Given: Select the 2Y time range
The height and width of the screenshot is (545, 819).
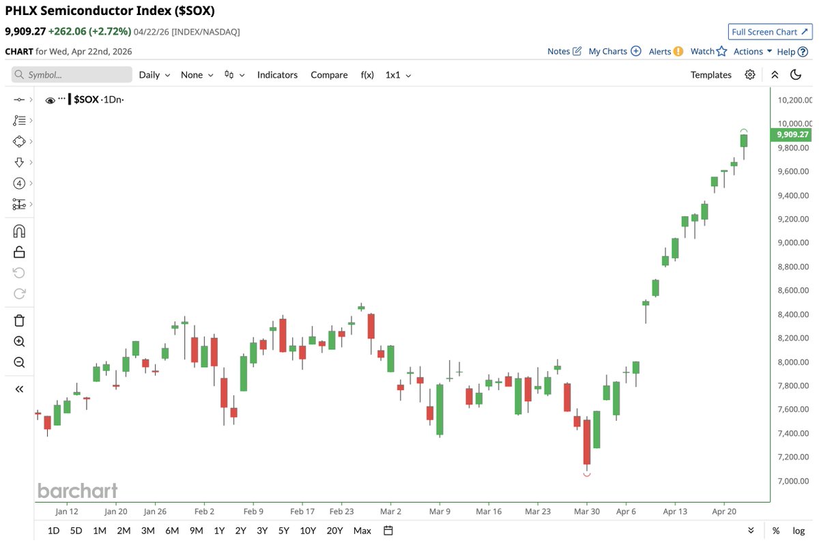Looking at the screenshot, I should pos(240,530).
